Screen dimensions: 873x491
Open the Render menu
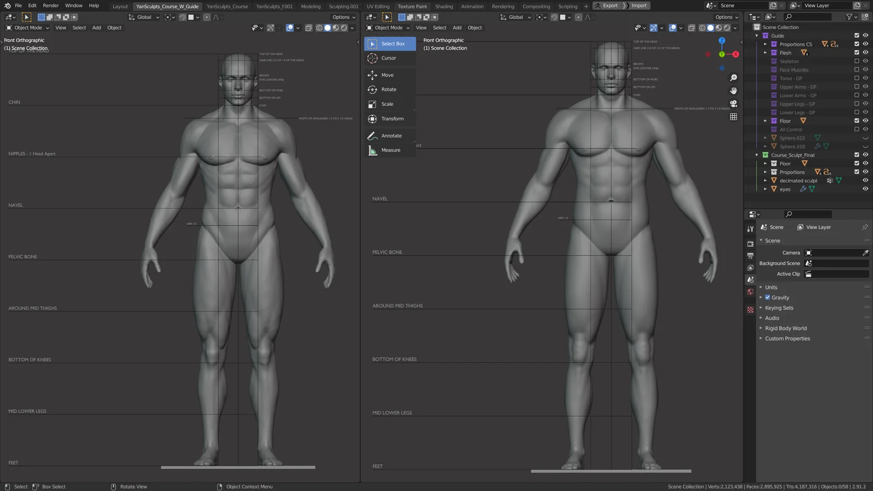[x=50, y=5]
